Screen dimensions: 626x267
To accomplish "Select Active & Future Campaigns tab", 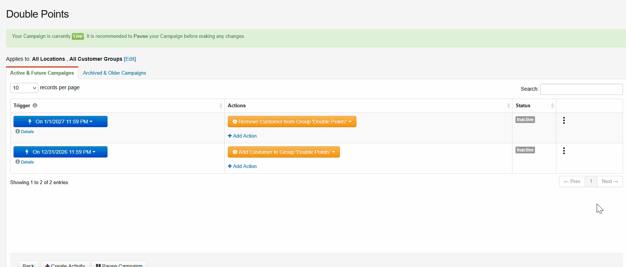I will (x=42, y=73).
